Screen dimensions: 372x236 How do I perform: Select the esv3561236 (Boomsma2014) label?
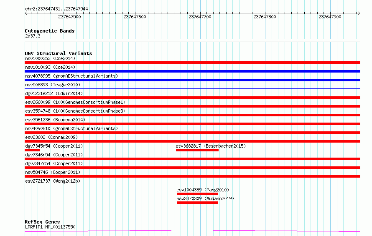point(55,120)
